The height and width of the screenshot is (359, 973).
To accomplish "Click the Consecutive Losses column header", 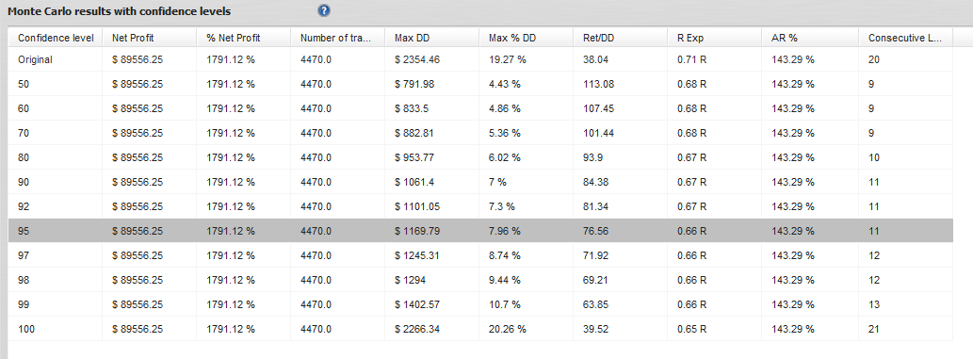I will [905, 38].
